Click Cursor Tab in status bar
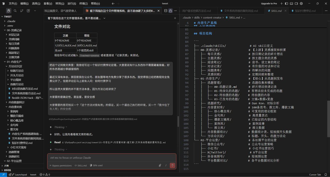330x177 pixels. pyautogui.click(x=315, y=175)
